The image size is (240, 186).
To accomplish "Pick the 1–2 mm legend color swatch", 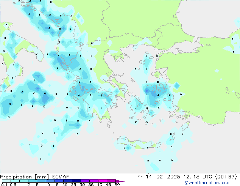I will click(x=24, y=181).
